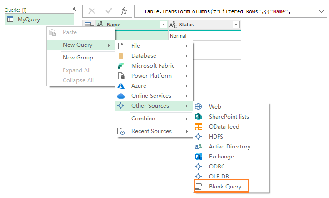Image resolution: width=329 pixels, height=198 pixels.
Task: Open the Name column filter dropdown
Action: click(x=164, y=25)
